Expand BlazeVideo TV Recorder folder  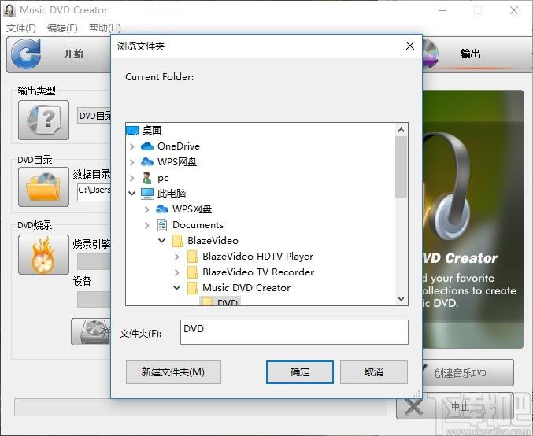177,272
